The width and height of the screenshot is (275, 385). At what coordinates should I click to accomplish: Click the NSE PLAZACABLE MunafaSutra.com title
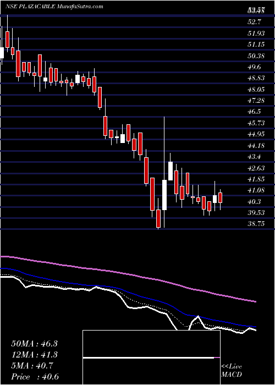(54, 7)
